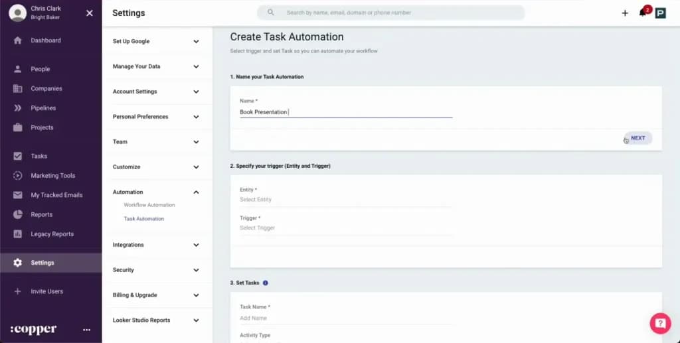
Task: Open Legacy Reports in the sidebar
Action: coord(50,234)
